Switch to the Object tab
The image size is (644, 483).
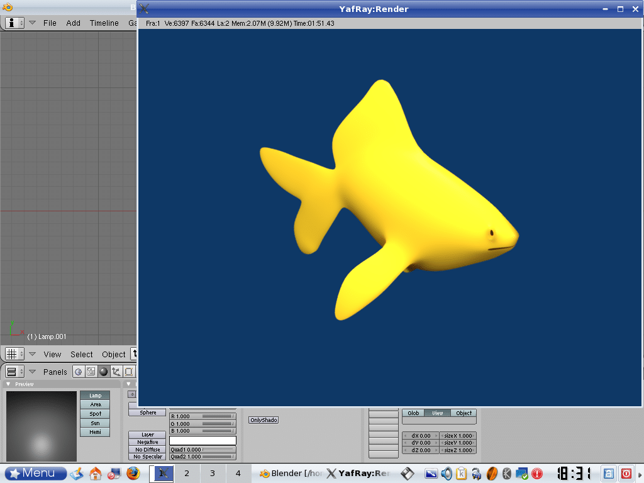click(464, 413)
